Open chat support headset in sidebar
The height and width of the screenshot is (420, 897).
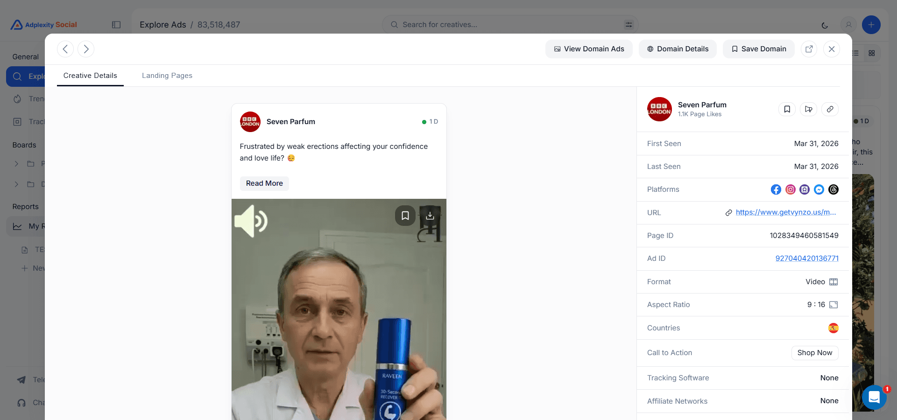(21, 403)
